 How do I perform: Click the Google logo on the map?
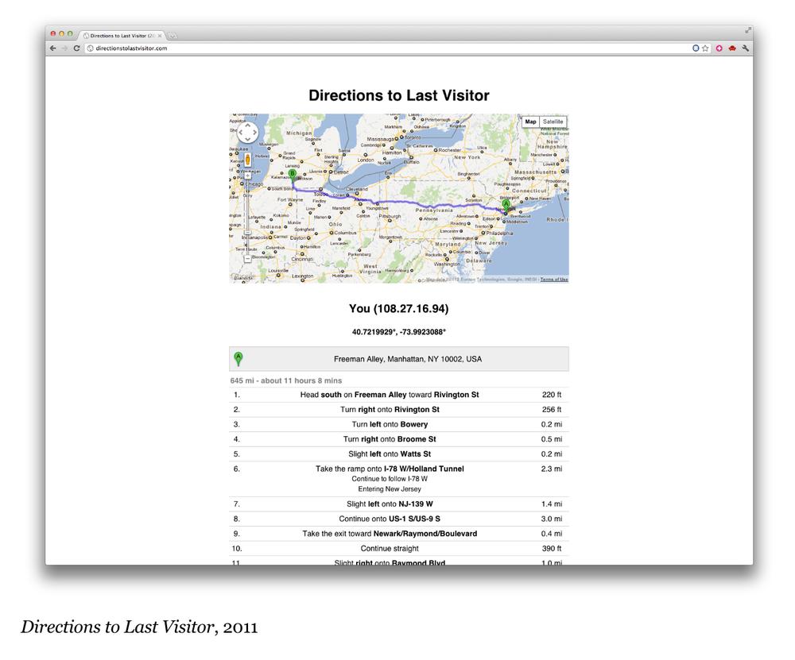coord(242,276)
